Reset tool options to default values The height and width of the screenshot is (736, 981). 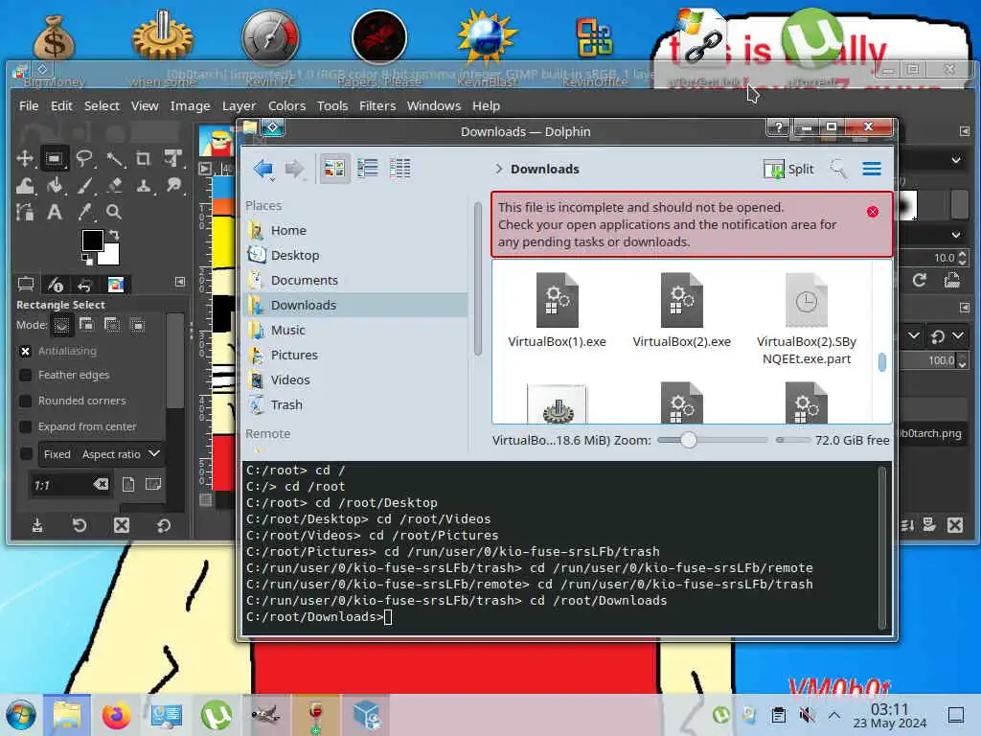(x=164, y=525)
